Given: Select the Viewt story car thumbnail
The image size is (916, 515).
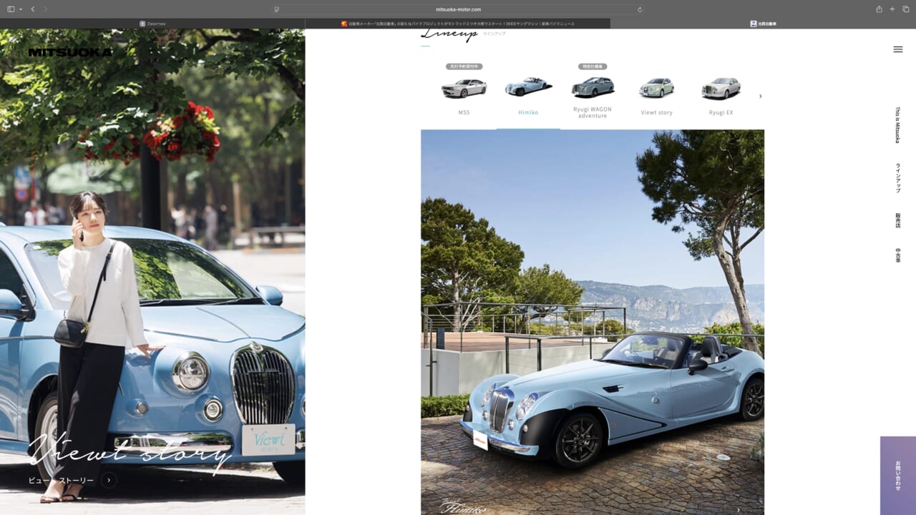Looking at the screenshot, I should (656, 97).
